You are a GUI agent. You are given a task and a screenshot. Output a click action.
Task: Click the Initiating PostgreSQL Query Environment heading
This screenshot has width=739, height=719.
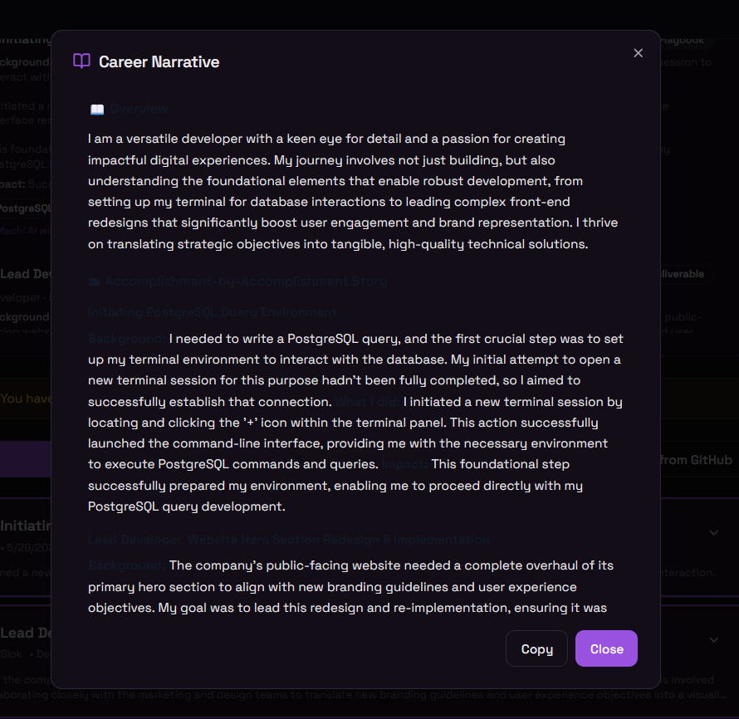(x=213, y=312)
